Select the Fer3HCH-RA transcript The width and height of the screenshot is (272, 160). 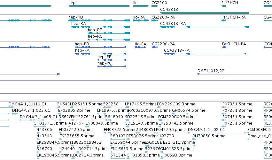224,20
